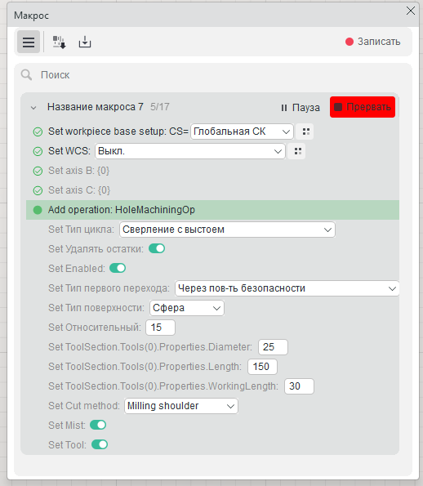Select the Set axis C: {0} step
This screenshot has width=423, height=486.
(79, 190)
